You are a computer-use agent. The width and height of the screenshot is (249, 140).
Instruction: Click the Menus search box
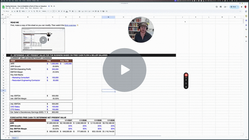7,11
